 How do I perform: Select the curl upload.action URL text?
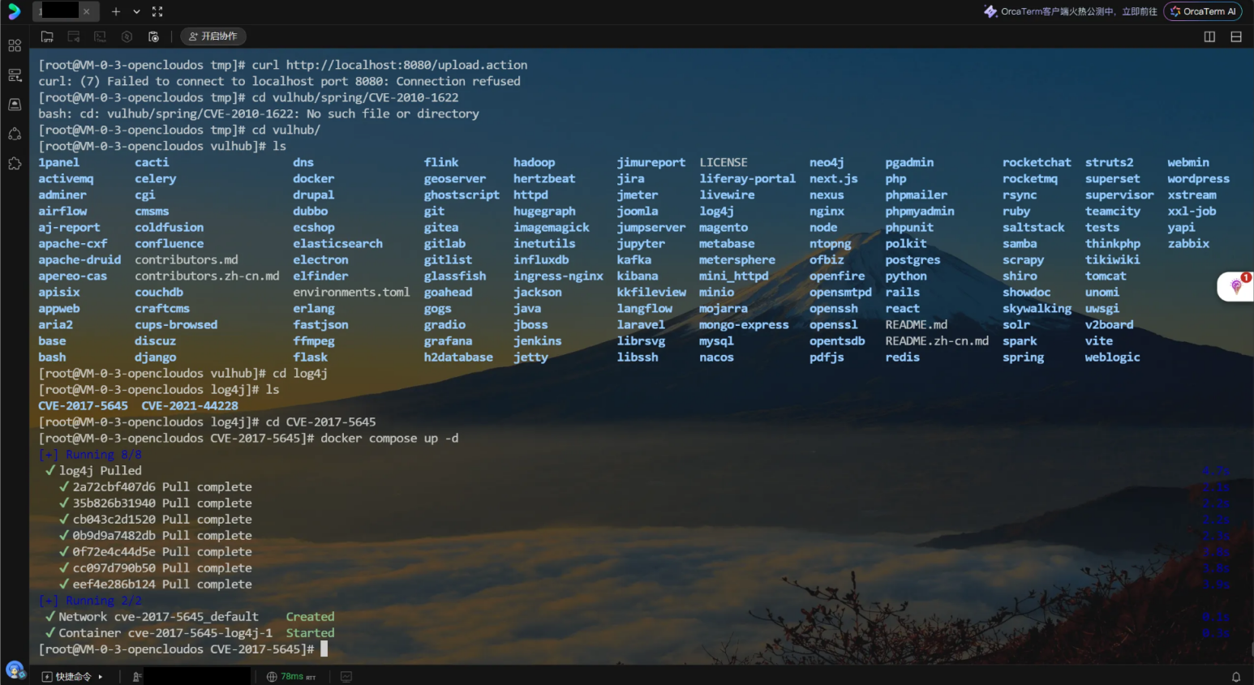[x=406, y=65]
